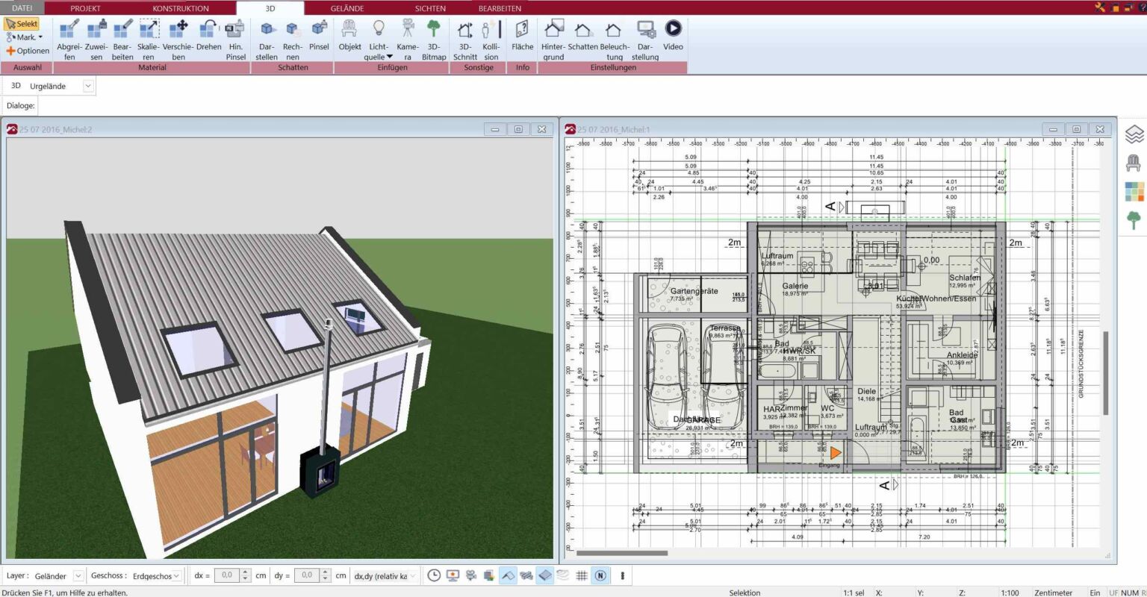Open the materials swatch panel on the right
This screenshot has width=1147, height=597.
tap(1134, 192)
